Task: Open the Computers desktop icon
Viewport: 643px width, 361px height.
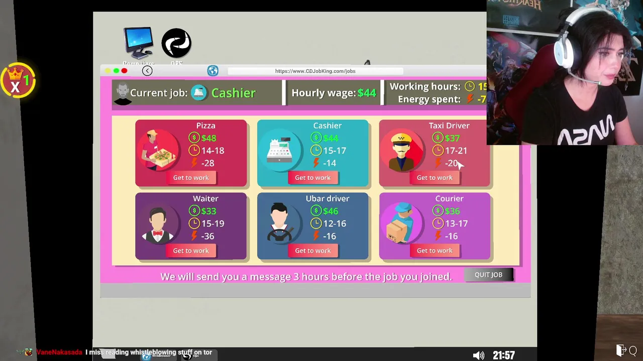Action: [x=138, y=45]
